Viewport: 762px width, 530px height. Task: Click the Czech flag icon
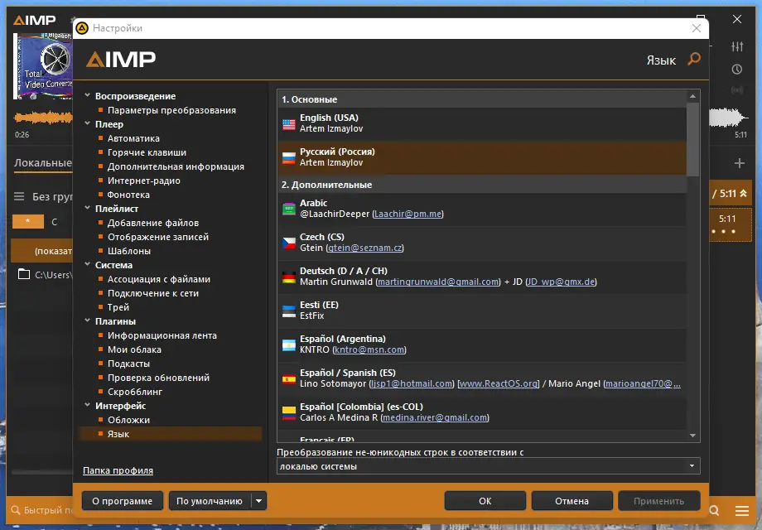click(x=289, y=243)
